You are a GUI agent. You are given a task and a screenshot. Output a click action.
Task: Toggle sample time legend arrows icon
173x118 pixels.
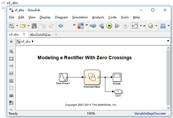click(11, 66)
